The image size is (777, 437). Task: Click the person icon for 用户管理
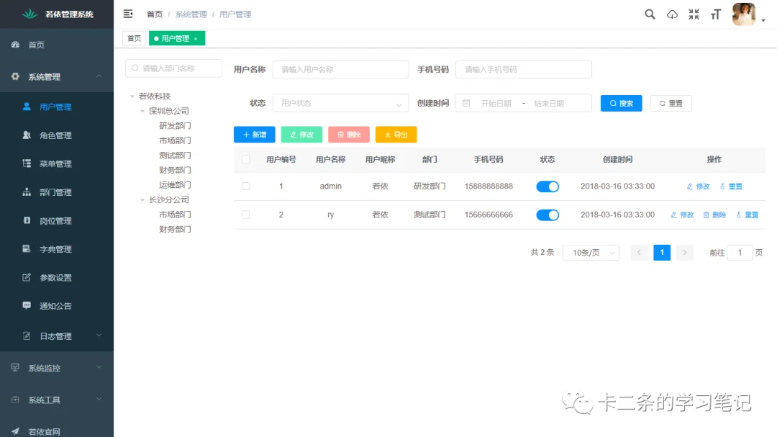[27, 106]
